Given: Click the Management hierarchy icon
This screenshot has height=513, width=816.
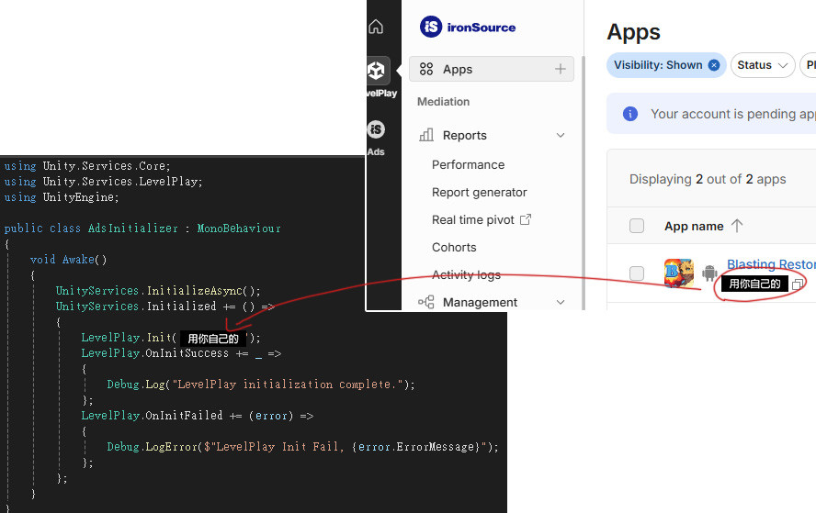Looking at the screenshot, I should 426,302.
